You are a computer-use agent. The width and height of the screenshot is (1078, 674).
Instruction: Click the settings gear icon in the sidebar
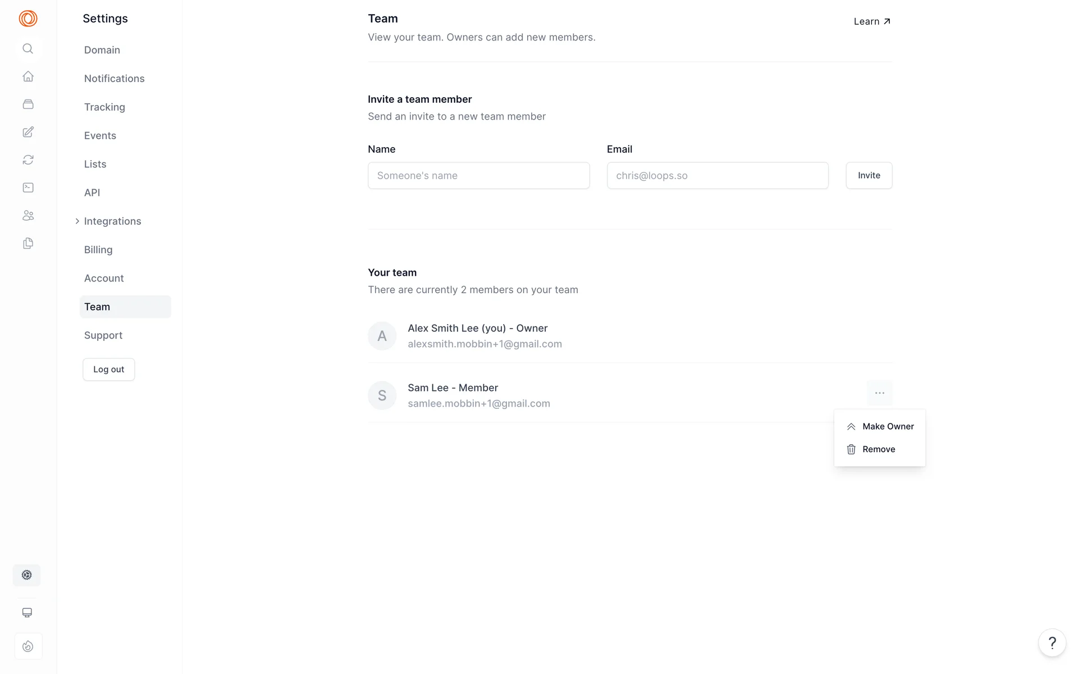tap(27, 575)
